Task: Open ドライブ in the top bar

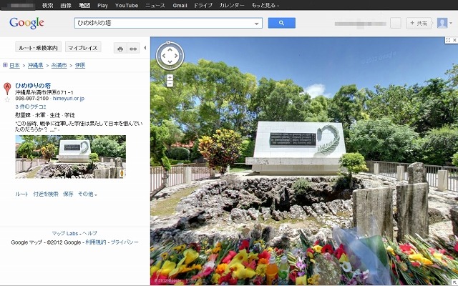Action: [x=203, y=5]
